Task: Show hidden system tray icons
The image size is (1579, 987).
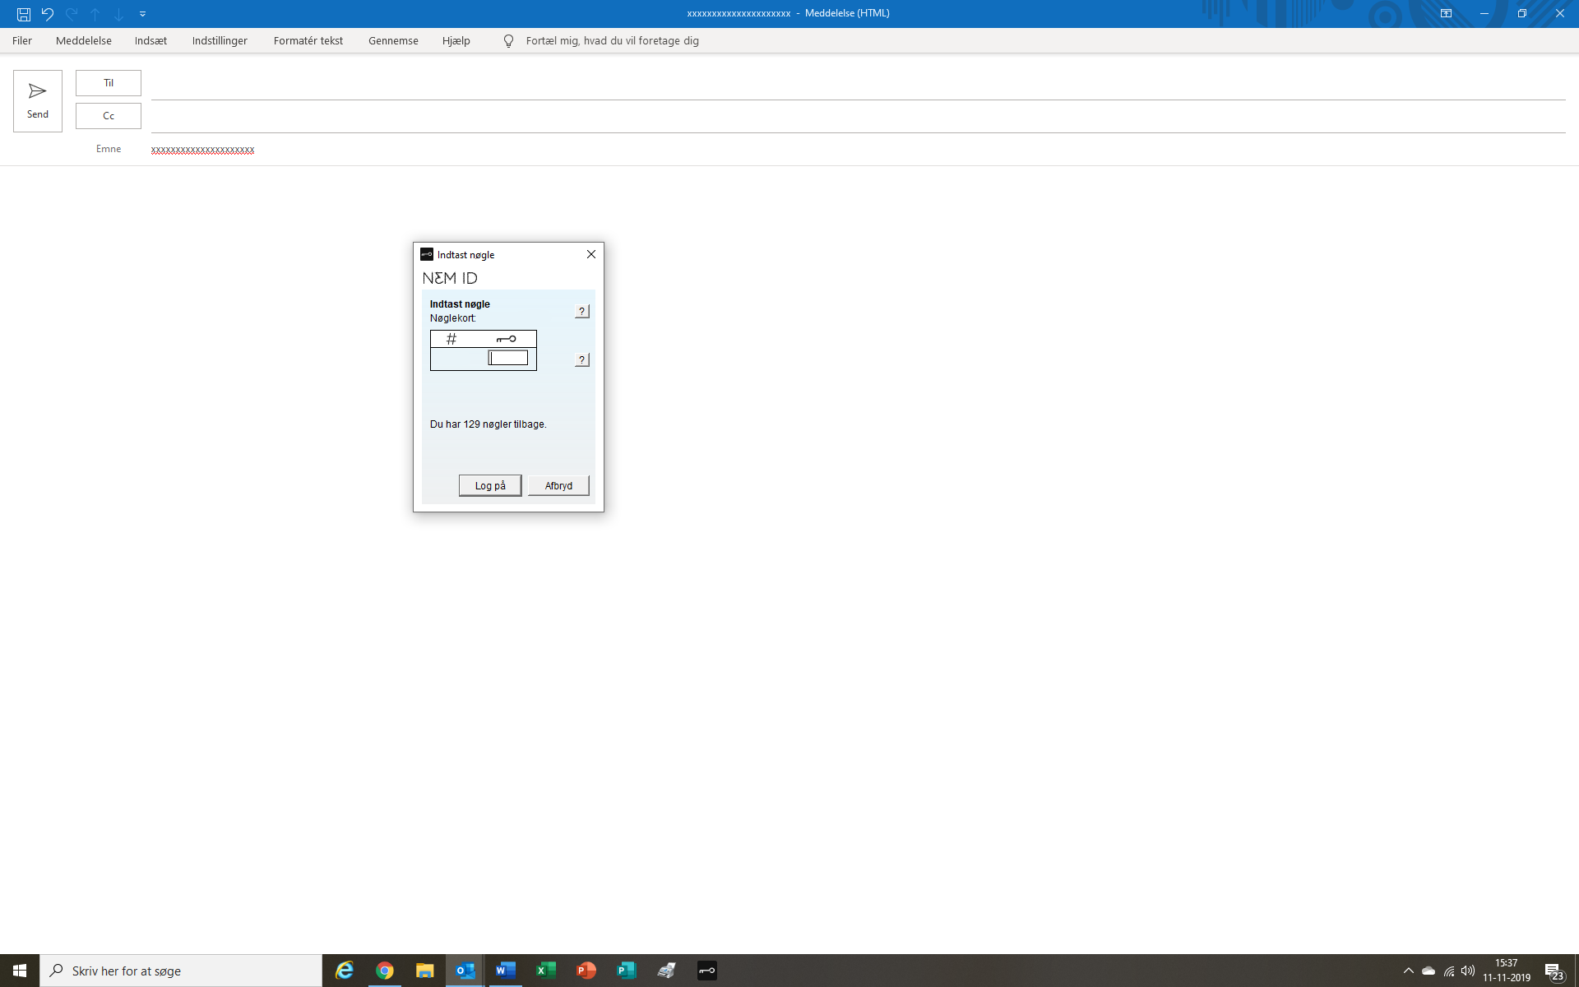Action: tap(1408, 971)
